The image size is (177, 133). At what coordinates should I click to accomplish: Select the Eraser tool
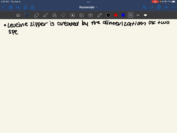click(36, 15)
